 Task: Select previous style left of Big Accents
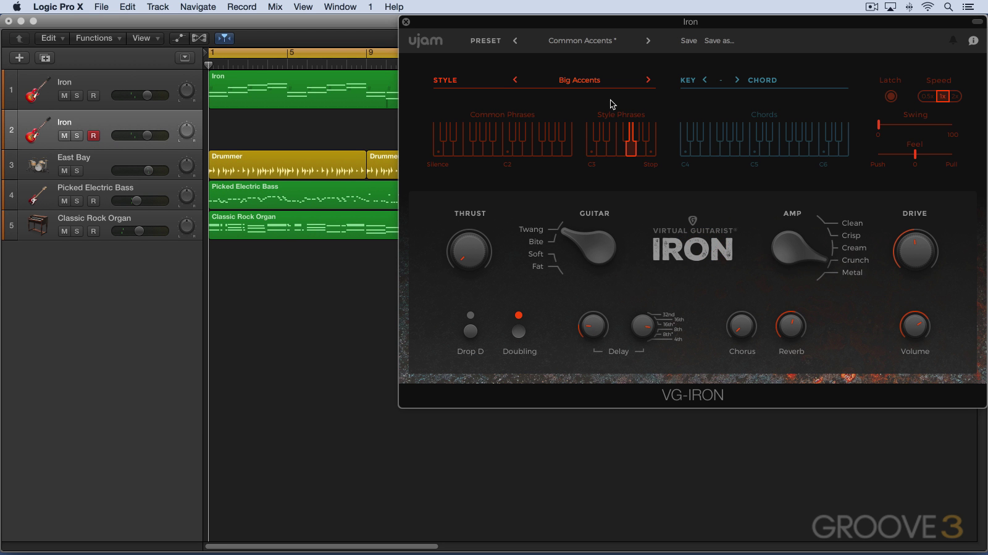pos(515,80)
